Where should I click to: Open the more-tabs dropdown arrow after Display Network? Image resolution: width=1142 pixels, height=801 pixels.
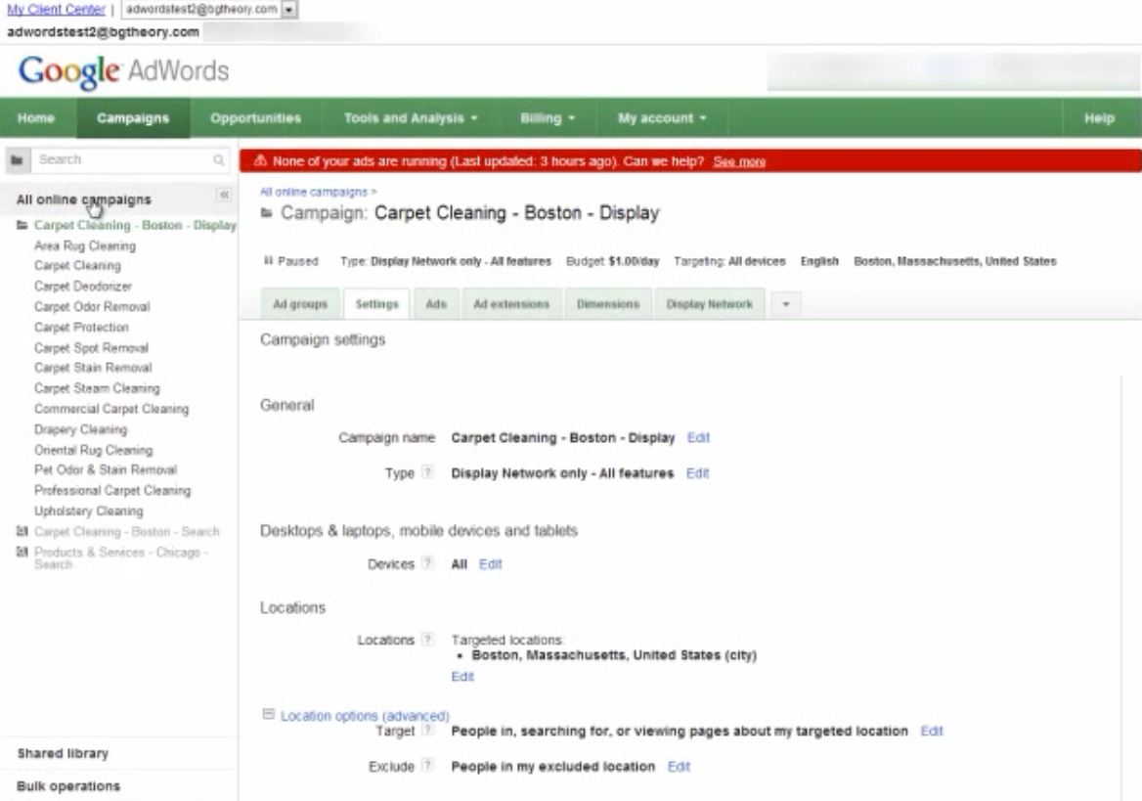[x=786, y=304]
